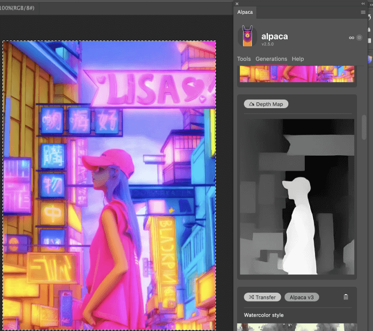Click the Transfer tag button
373x331 pixels.
[262, 297]
